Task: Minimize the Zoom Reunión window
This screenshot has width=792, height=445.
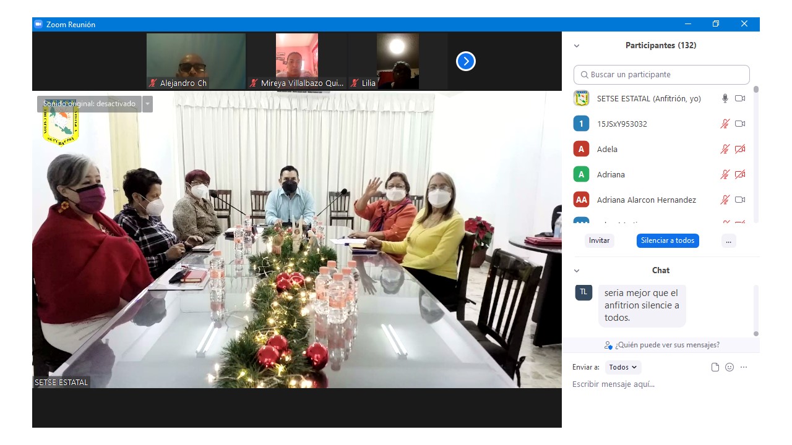Action: pyautogui.click(x=688, y=24)
